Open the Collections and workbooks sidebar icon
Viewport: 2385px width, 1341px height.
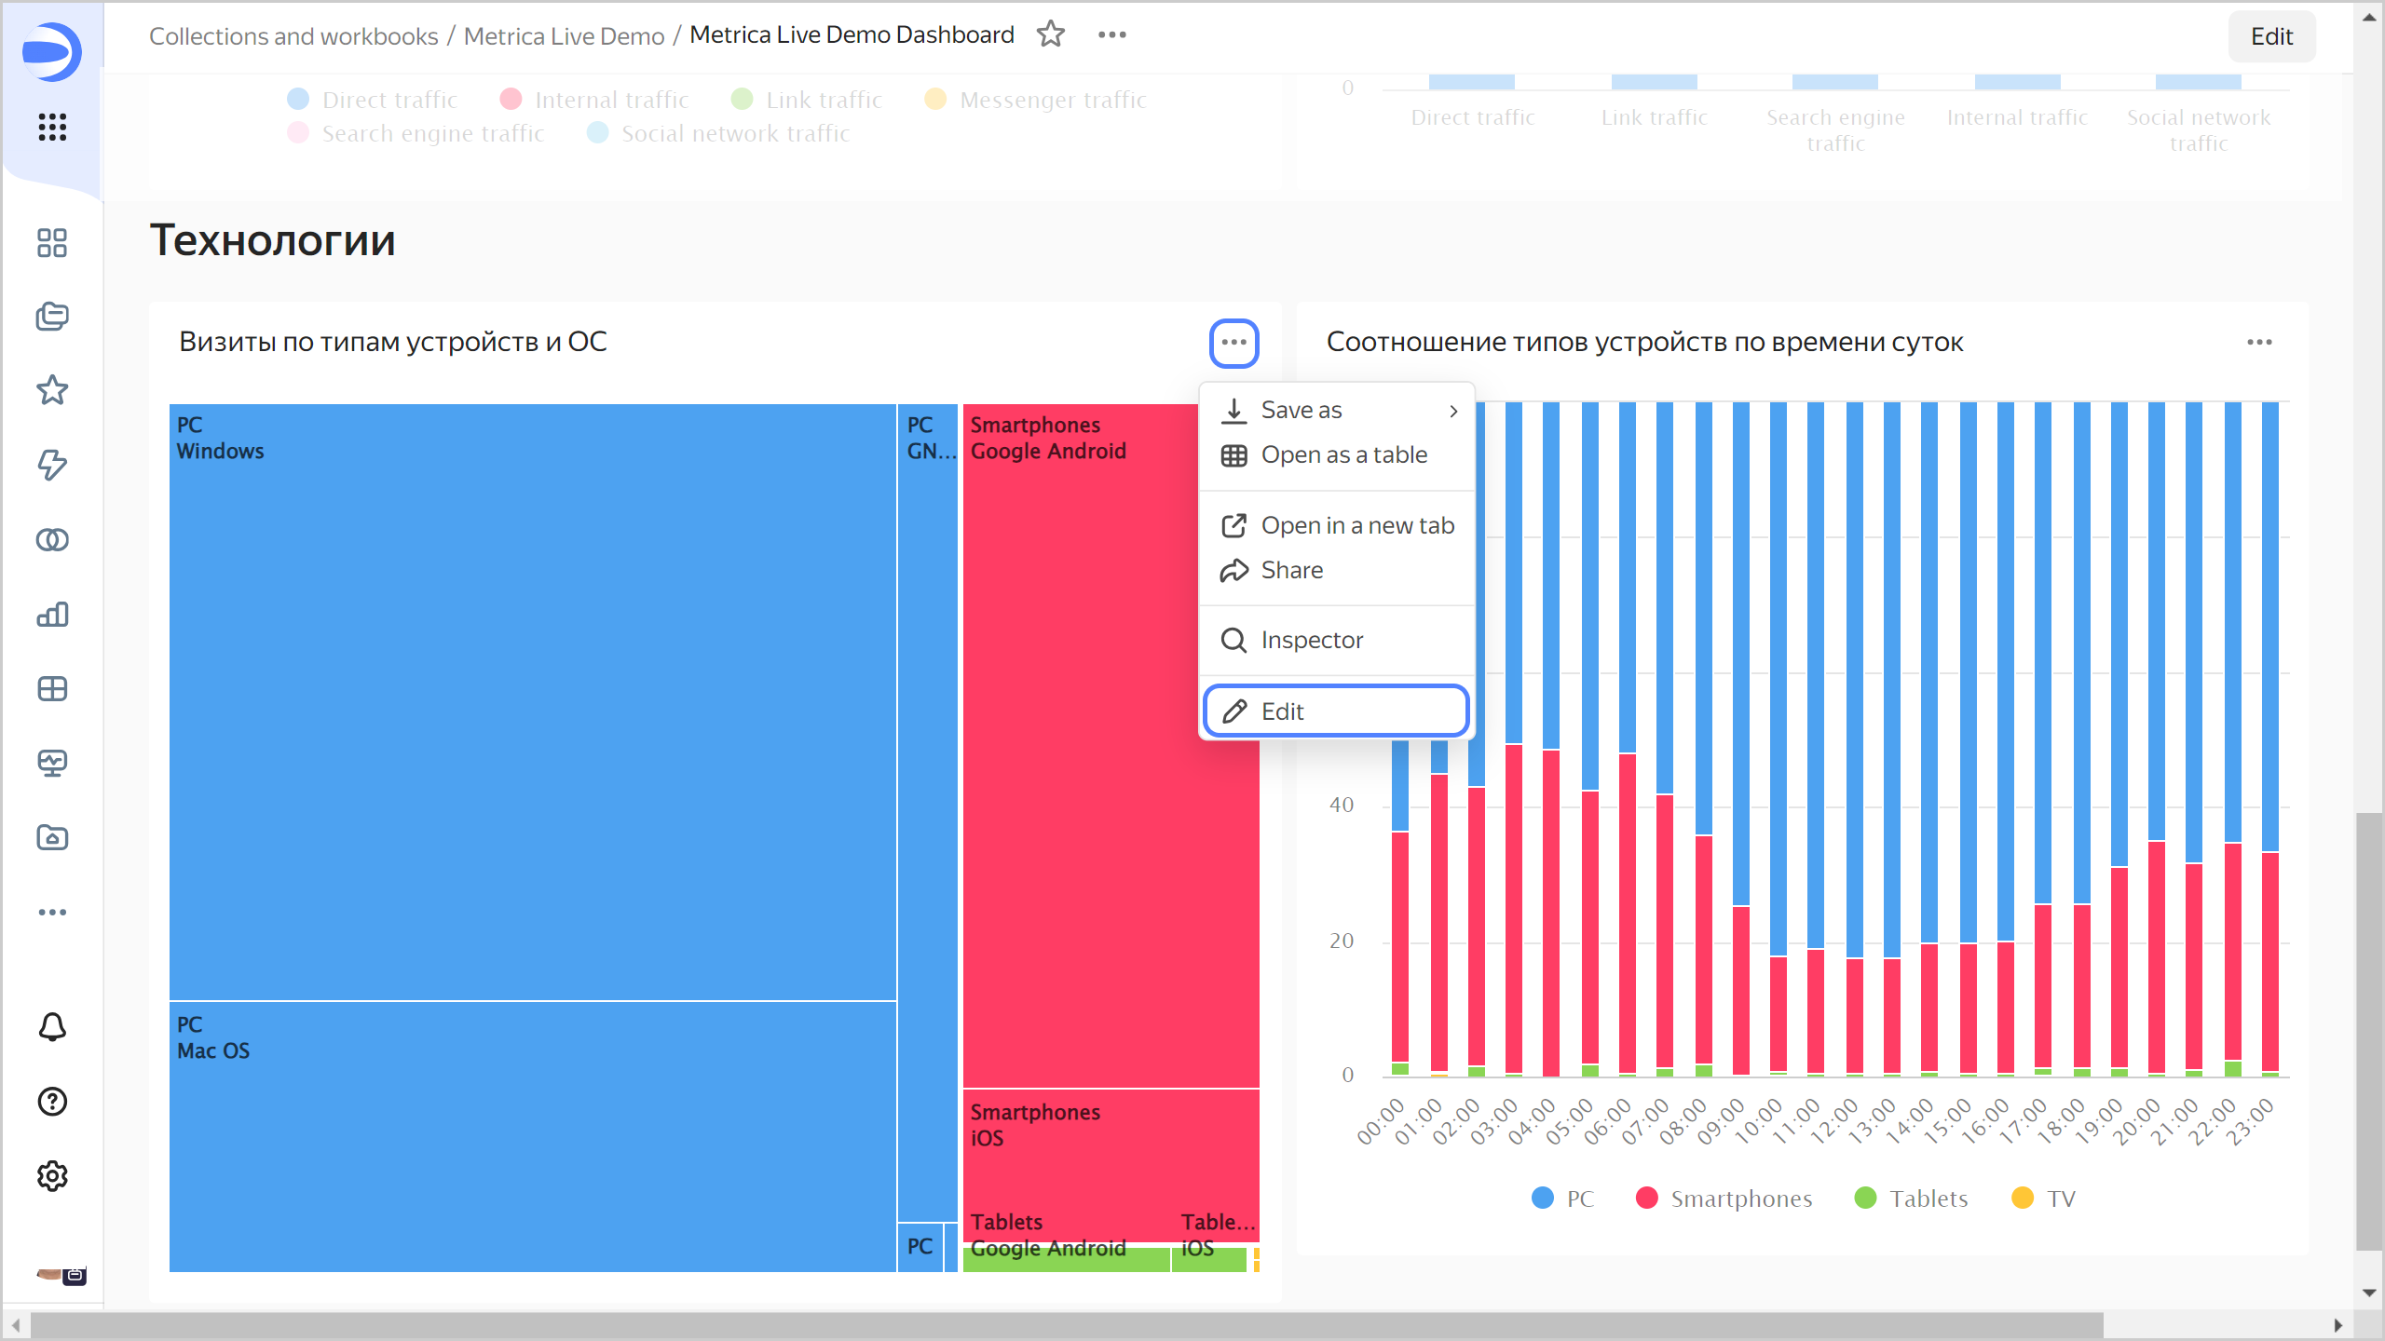[52, 317]
